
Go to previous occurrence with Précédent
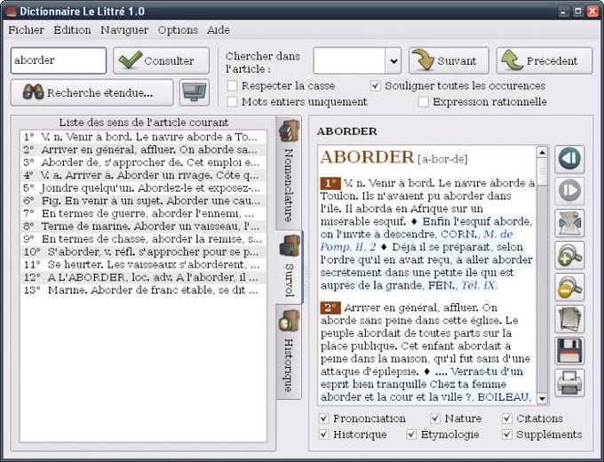tap(544, 60)
